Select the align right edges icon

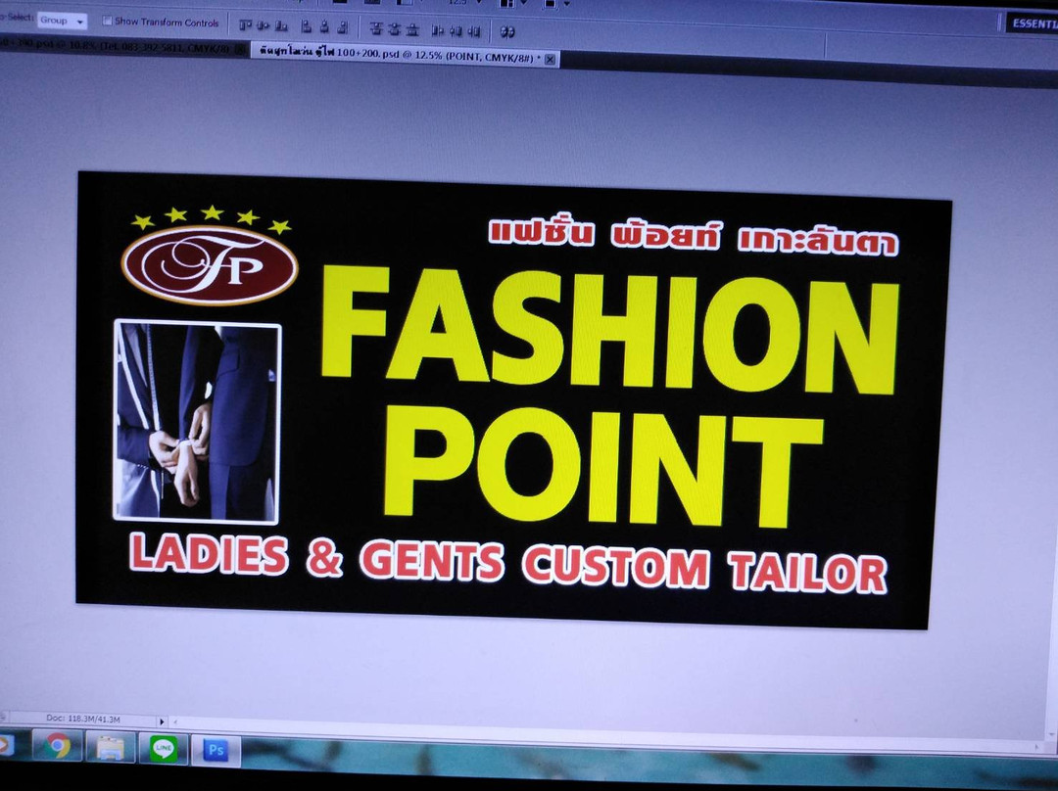[x=341, y=26]
